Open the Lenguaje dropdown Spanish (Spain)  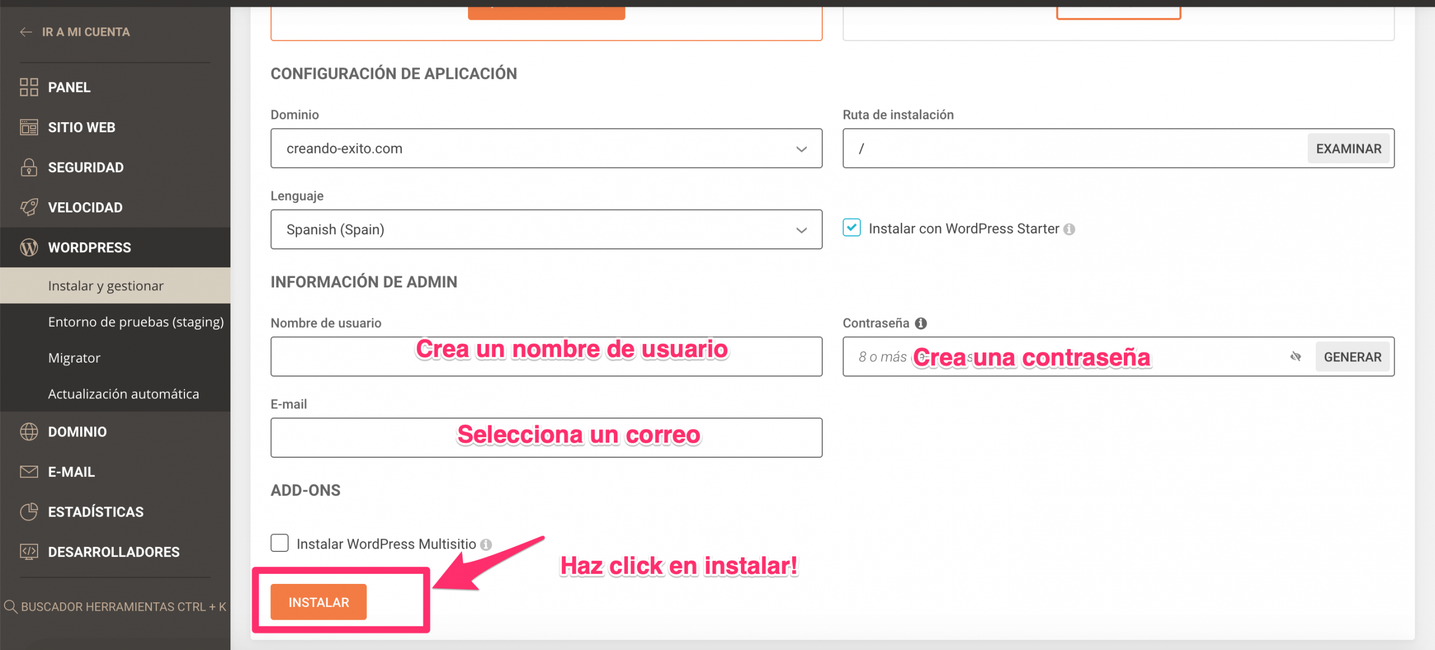[547, 229]
